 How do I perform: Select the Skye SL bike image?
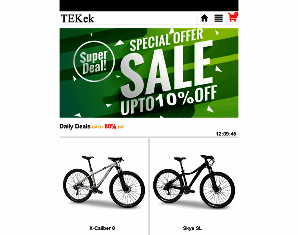194,181
